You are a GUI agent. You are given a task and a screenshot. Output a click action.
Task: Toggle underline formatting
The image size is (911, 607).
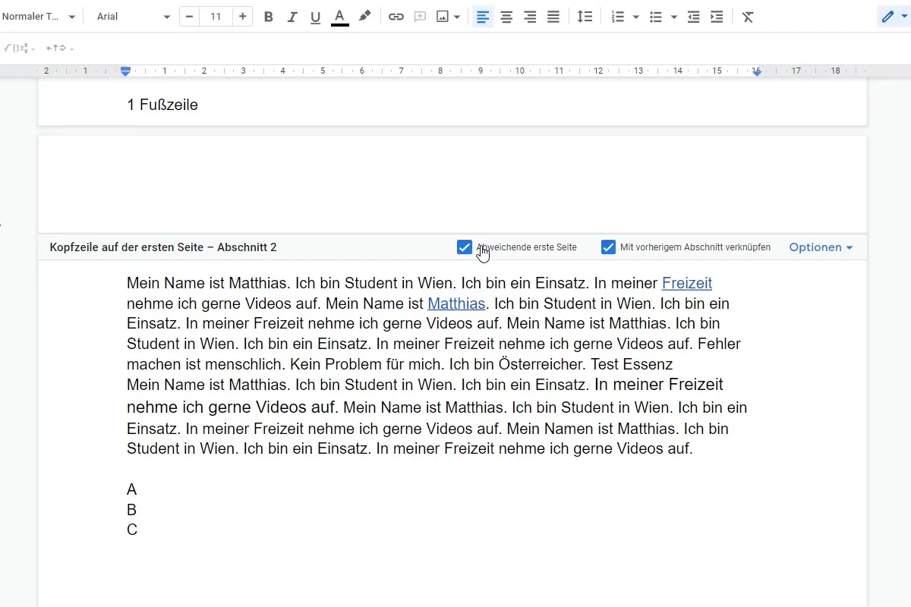coord(316,17)
